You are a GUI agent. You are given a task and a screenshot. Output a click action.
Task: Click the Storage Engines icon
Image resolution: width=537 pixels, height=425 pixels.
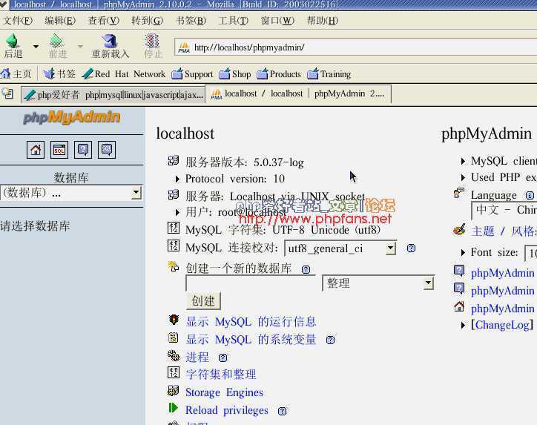tap(174, 390)
